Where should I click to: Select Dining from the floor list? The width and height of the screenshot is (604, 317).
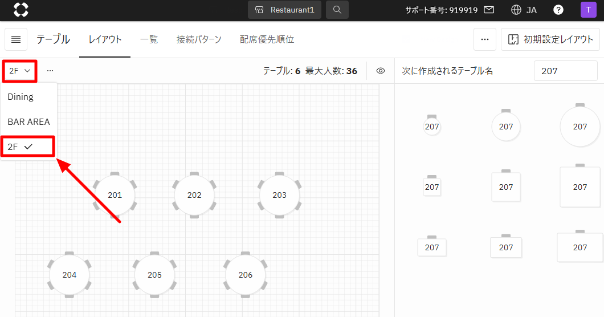click(x=21, y=97)
